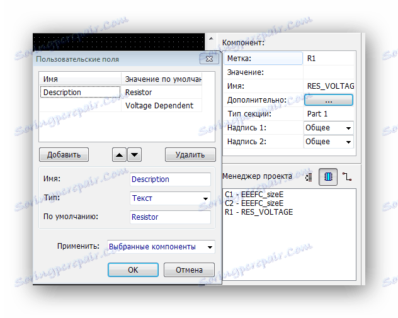The image size is (398, 318).
Task: Select the Description row in the fields table
Action: (80, 92)
